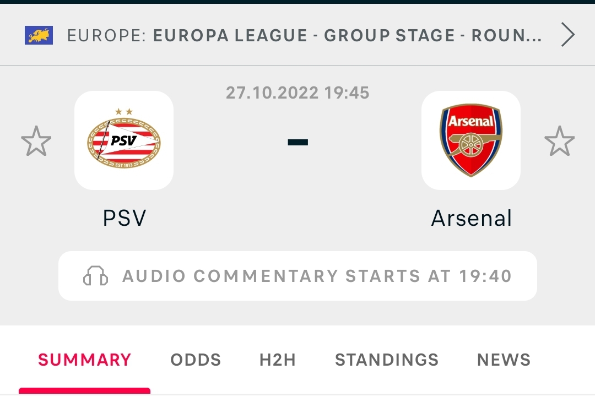Screen dimensions: 595x402
Task: Tap the red underline below Summary
Action: 84,391
